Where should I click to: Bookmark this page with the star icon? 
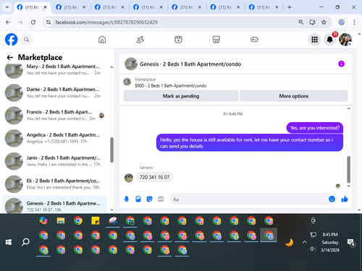click(324, 22)
